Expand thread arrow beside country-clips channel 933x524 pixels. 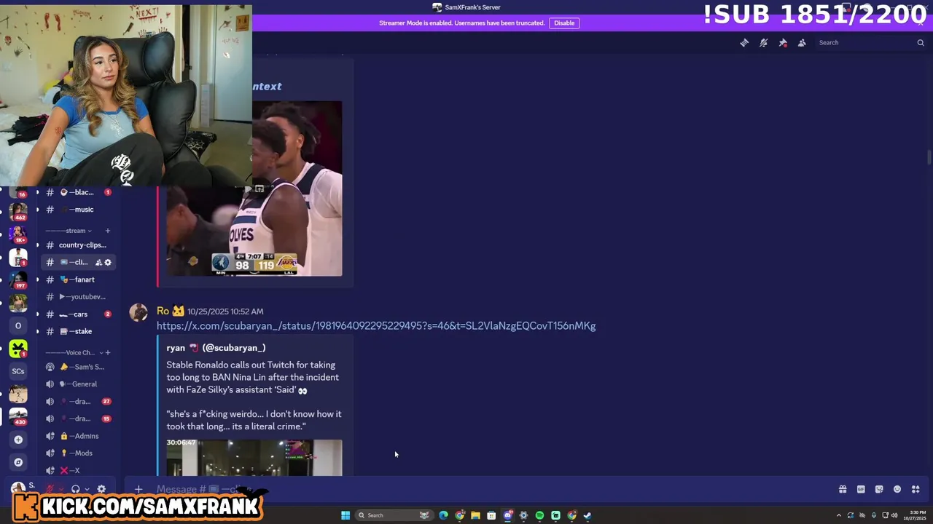coord(38,245)
